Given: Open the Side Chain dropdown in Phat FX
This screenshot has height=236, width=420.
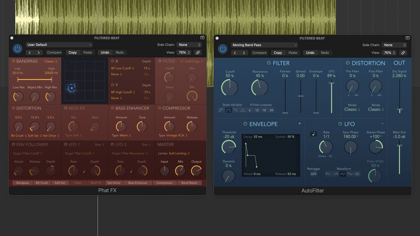Looking at the screenshot, I should [189, 45].
